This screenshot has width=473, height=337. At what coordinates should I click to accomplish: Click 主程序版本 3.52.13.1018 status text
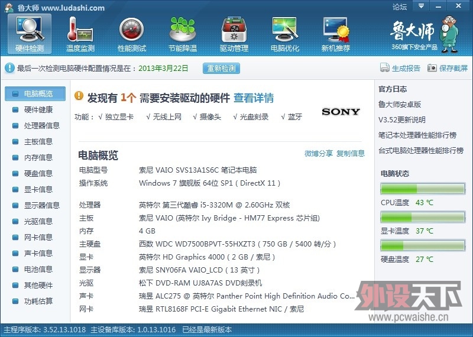point(45,329)
